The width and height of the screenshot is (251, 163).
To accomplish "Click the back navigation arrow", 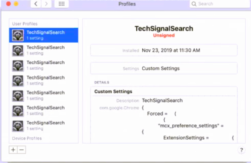I will tap(36, 4).
